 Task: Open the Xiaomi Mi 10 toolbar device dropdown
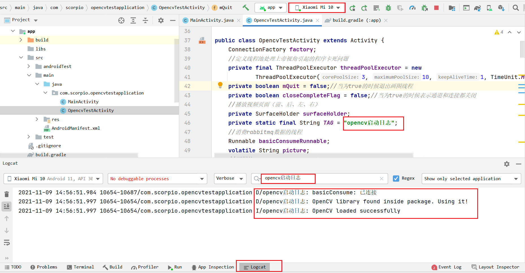tap(317, 8)
